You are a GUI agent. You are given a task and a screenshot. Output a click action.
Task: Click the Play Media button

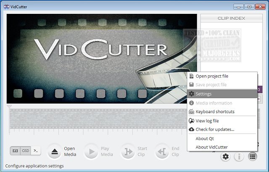92,151
